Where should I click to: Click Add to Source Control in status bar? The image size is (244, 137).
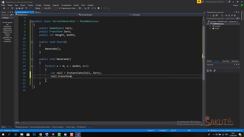tap(225, 131)
